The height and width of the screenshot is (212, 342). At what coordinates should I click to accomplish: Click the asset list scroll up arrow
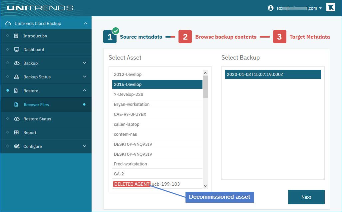point(205,73)
